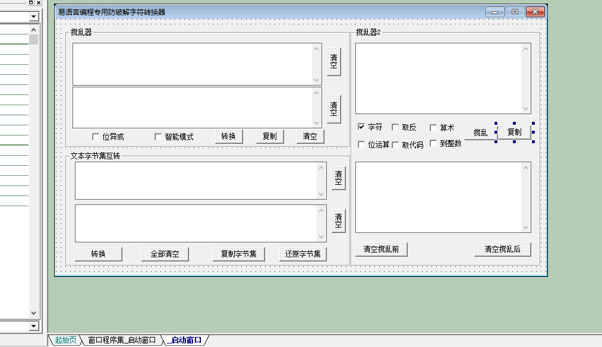The width and height of the screenshot is (602, 347).
Task: Click 转换 button in 搅乱器 group
Action: click(x=229, y=136)
